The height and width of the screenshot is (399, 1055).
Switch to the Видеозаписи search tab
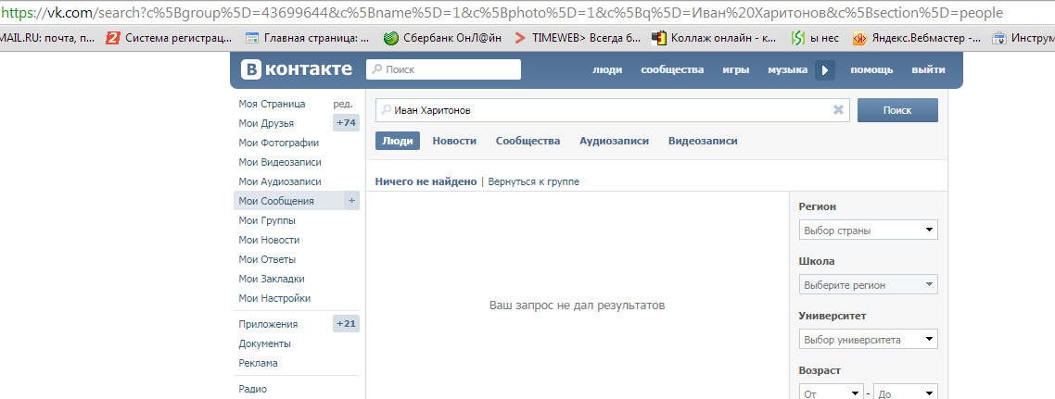(703, 141)
